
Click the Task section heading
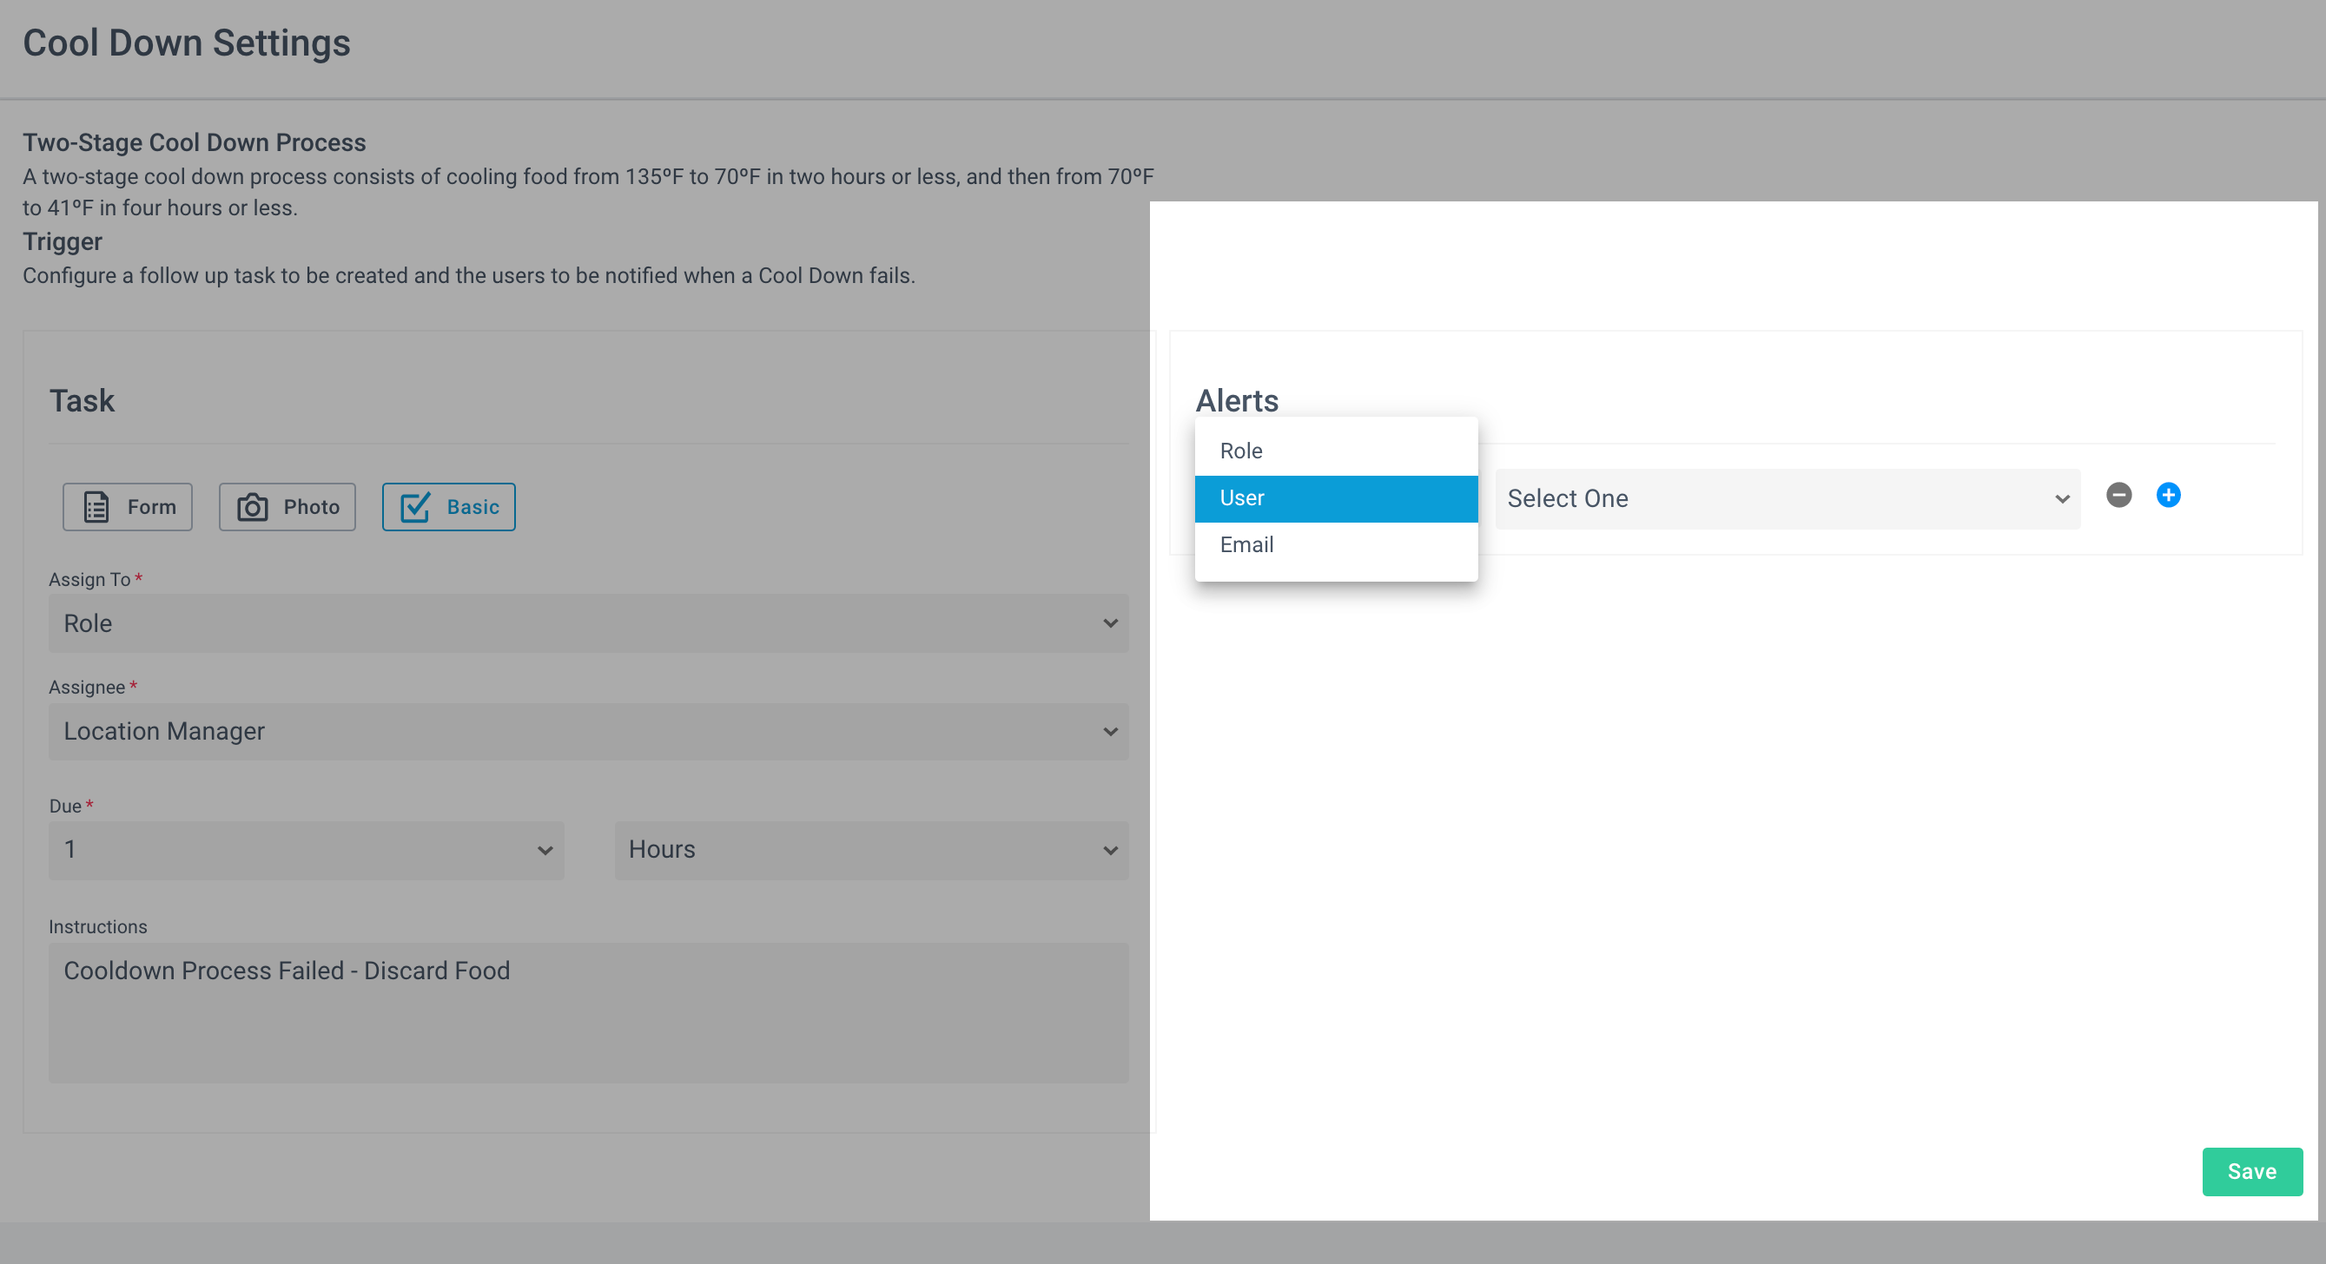pos(82,401)
